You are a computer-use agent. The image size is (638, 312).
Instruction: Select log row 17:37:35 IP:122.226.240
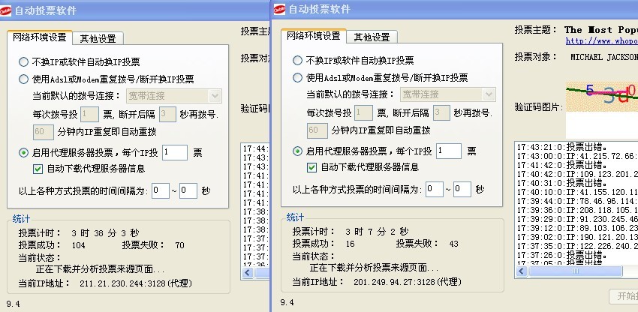point(577,246)
